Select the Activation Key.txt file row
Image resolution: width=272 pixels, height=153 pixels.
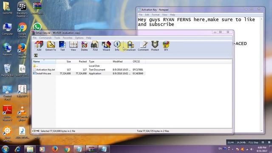coord(89,70)
